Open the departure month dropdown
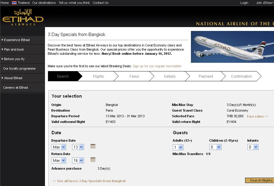This screenshot has height=186, width=274. click(x=59, y=147)
